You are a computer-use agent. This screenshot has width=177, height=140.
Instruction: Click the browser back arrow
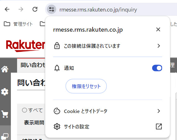pyautogui.click(x=7, y=9)
